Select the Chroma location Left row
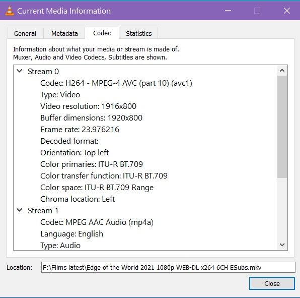Viewport: 300px width, 298px height. [78, 199]
